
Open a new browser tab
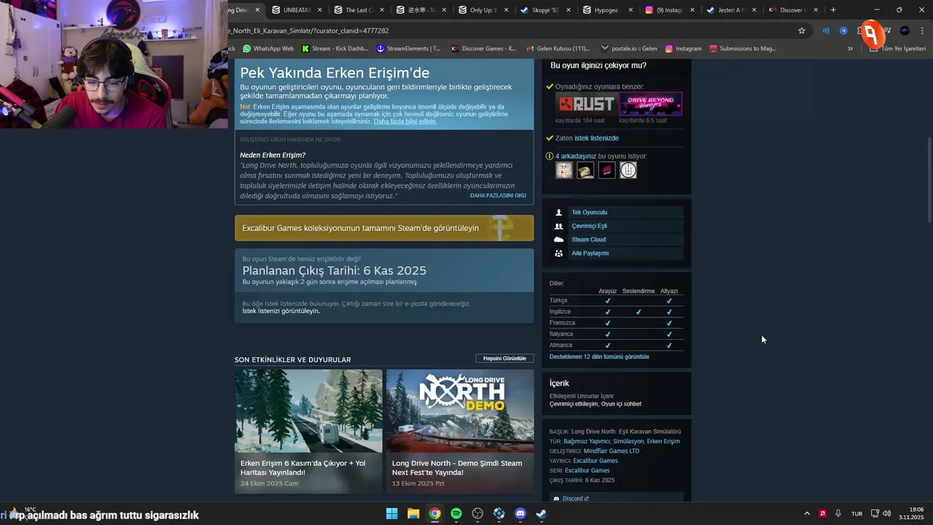point(833,10)
